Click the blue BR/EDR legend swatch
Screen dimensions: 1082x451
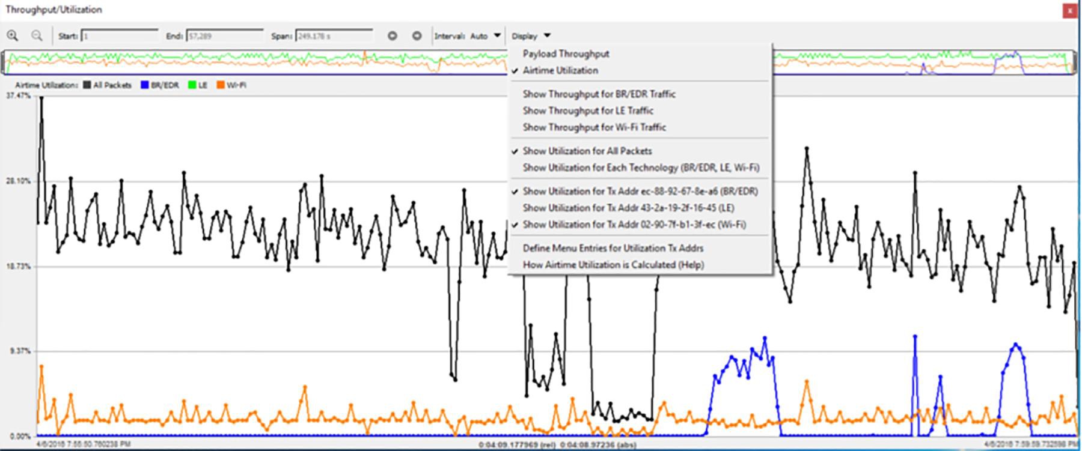click(x=144, y=85)
